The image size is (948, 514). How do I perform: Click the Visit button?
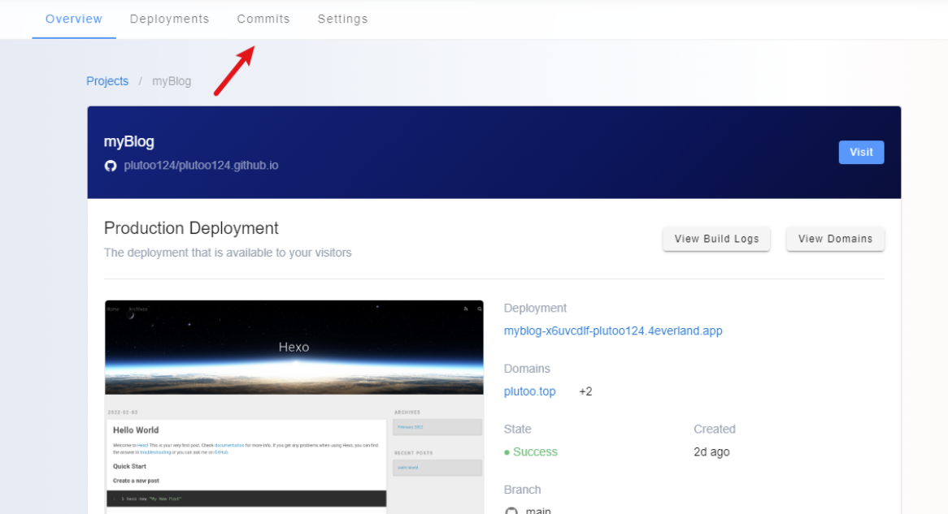coord(861,152)
